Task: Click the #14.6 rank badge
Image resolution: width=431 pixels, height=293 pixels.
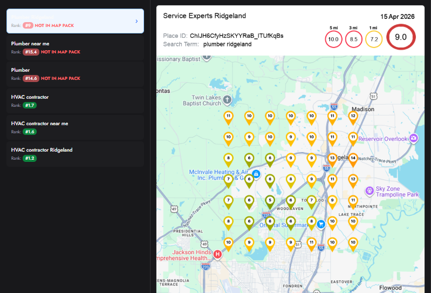Action: pyautogui.click(x=31, y=78)
